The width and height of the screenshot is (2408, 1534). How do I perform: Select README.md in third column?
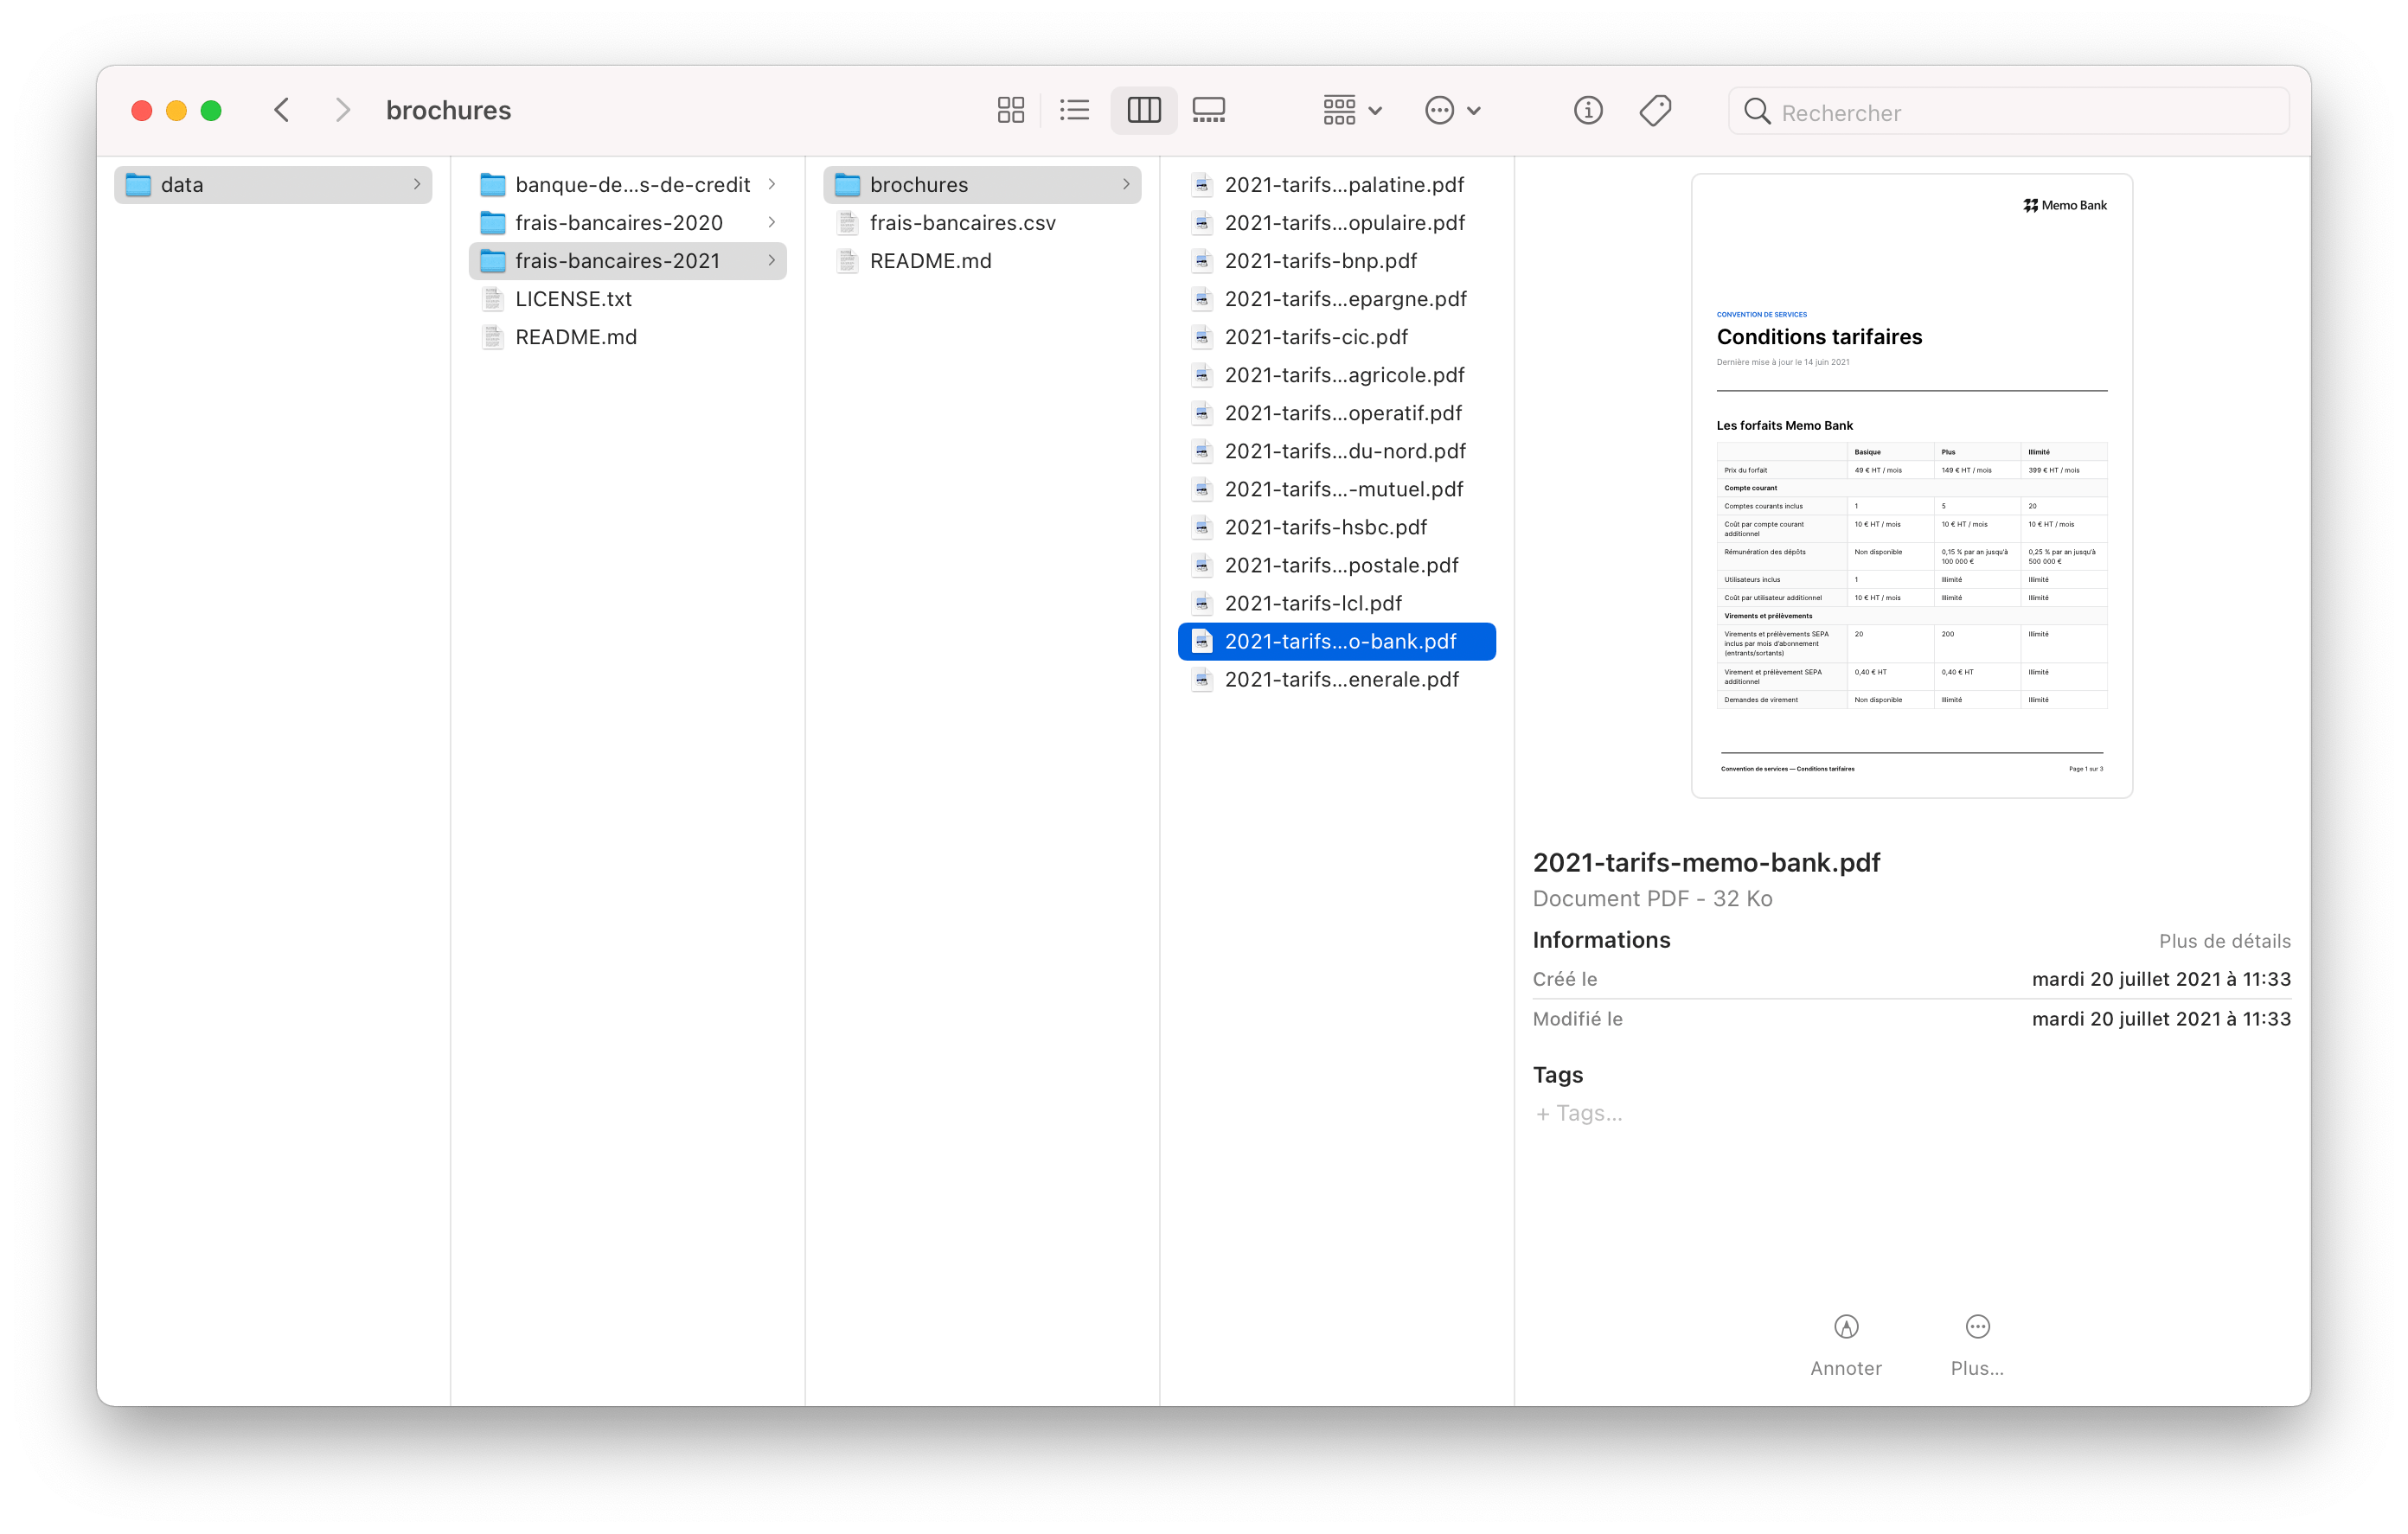pos(981,261)
